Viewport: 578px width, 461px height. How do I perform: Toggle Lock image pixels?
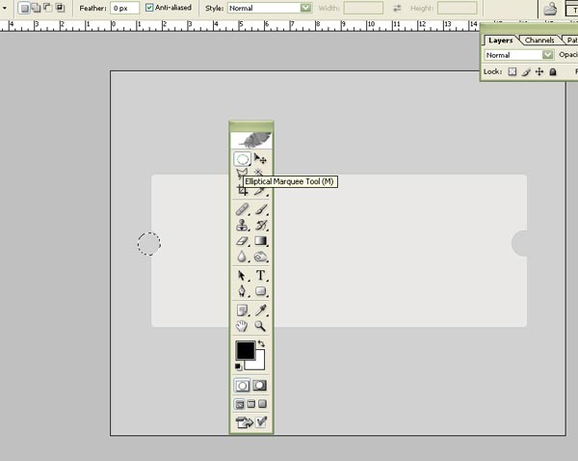click(526, 71)
